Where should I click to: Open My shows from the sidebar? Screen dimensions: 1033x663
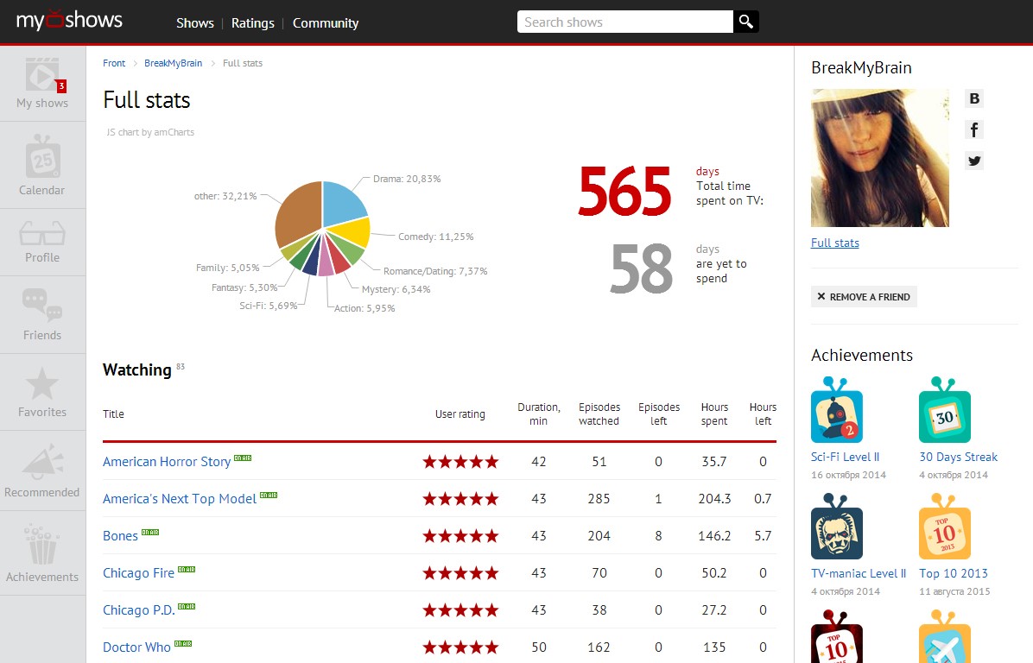[42, 84]
